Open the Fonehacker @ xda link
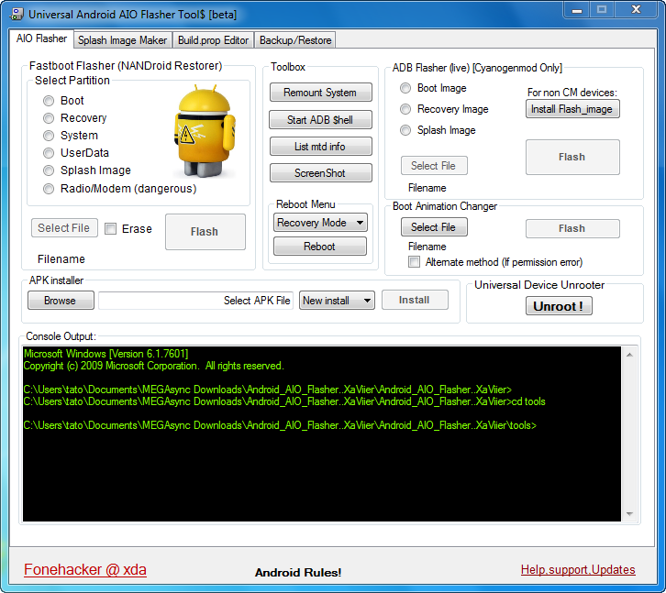Image resolution: width=666 pixels, height=593 pixels. coord(85,569)
